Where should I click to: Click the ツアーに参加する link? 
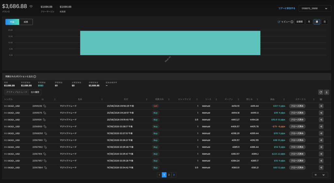(287, 8)
